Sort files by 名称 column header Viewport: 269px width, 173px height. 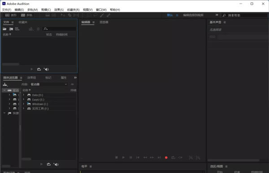pyautogui.click(x=7, y=34)
